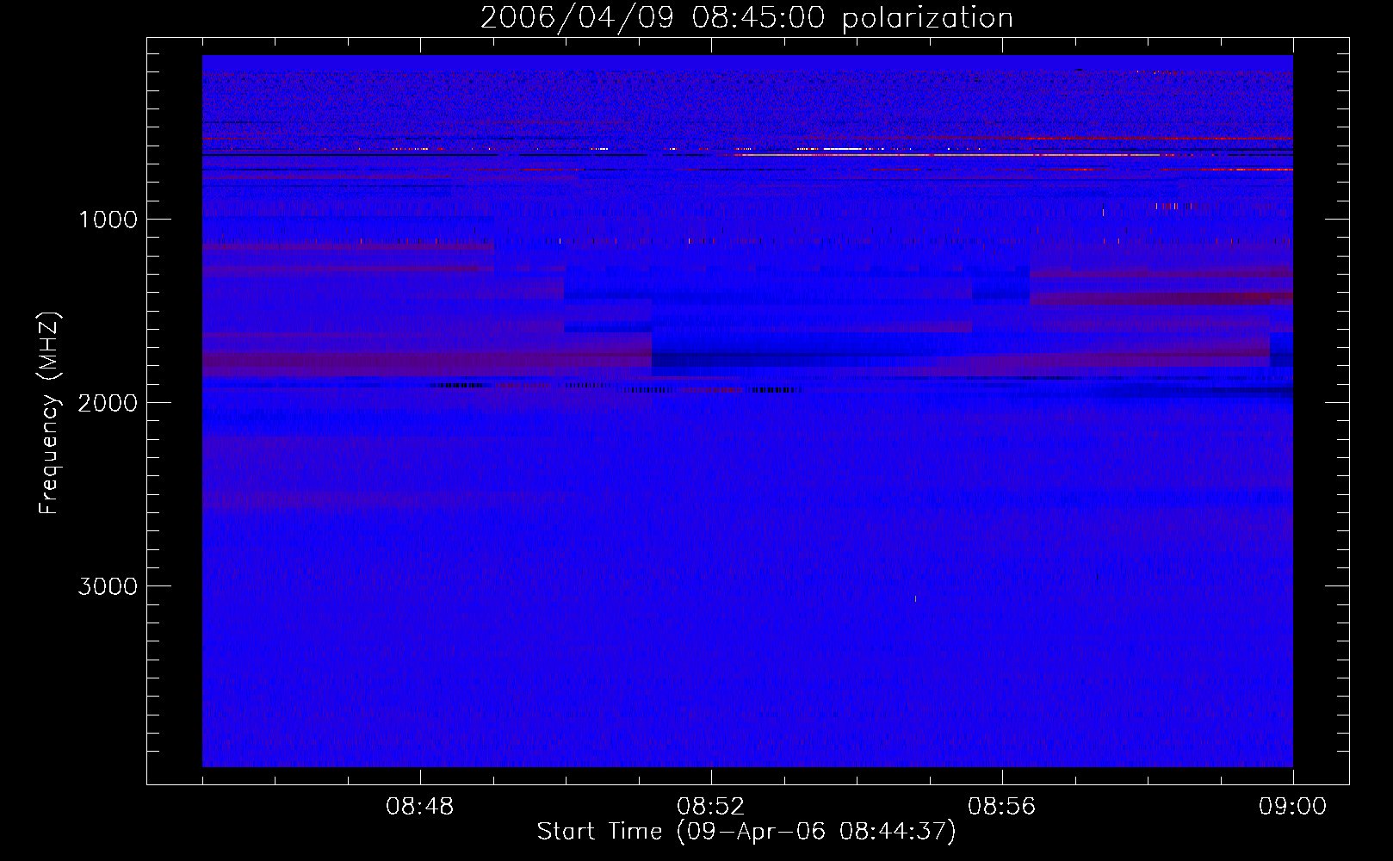Click the 3000 frequency tick label
This screenshot has width=1393, height=861.
[108, 586]
